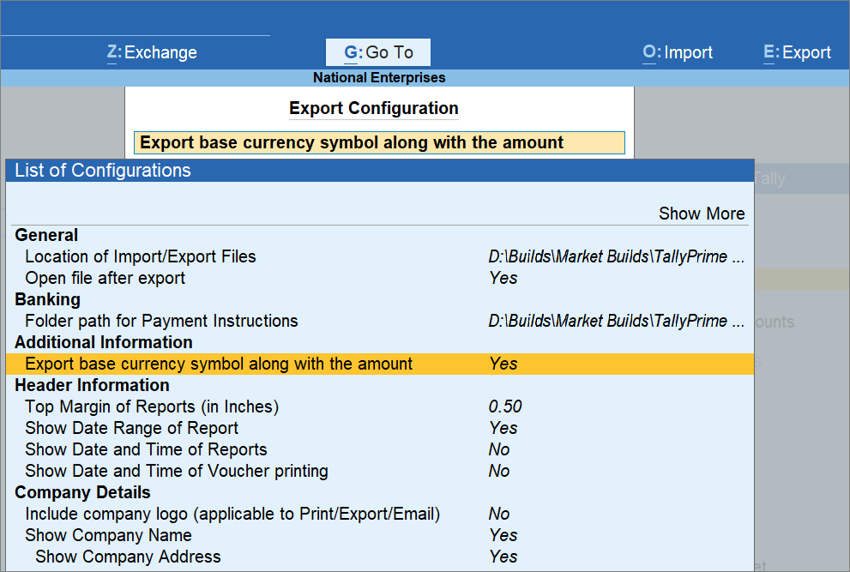Click the Company Details section heading
Viewport: 850px width, 572px height.
tap(82, 492)
